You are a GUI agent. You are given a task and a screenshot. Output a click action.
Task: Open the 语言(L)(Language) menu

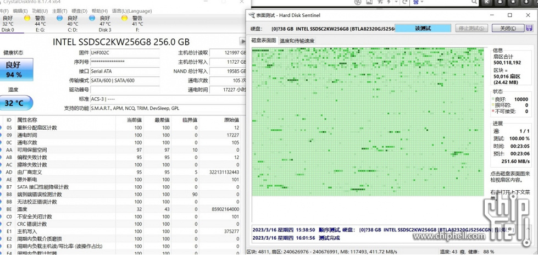pyautogui.click(x=131, y=11)
